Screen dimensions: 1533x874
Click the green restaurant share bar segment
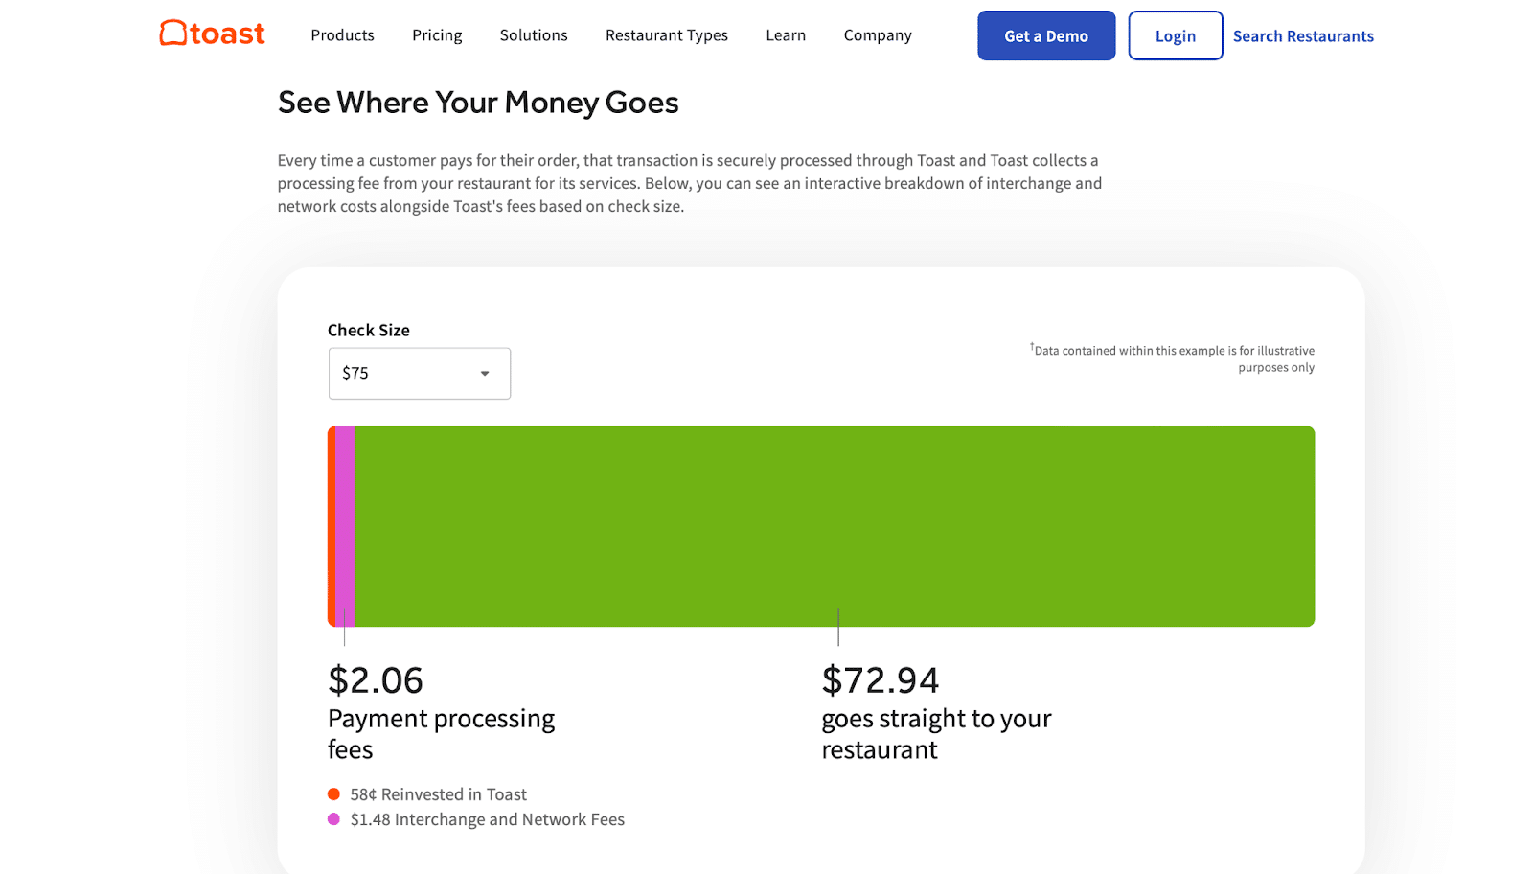click(835, 526)
